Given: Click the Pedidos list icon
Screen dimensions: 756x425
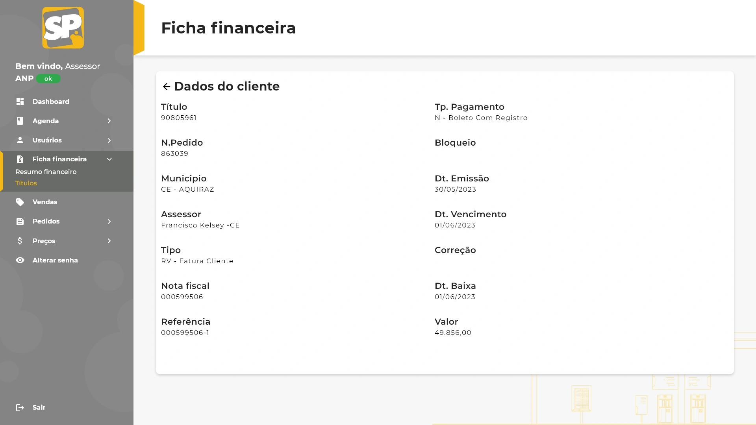Looking at the screenshot, I should pos(20,222).
